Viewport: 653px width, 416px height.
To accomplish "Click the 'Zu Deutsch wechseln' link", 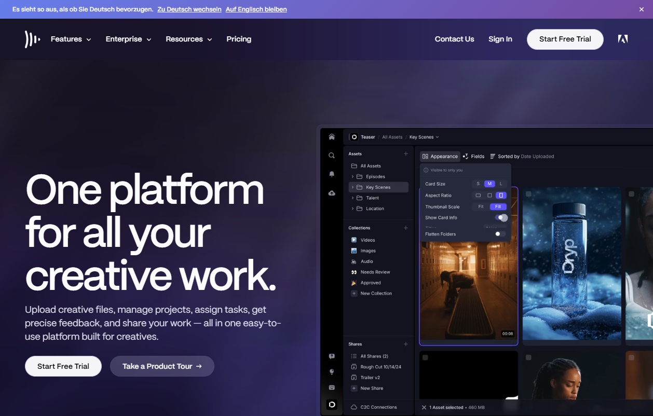I will pos(189,9).
